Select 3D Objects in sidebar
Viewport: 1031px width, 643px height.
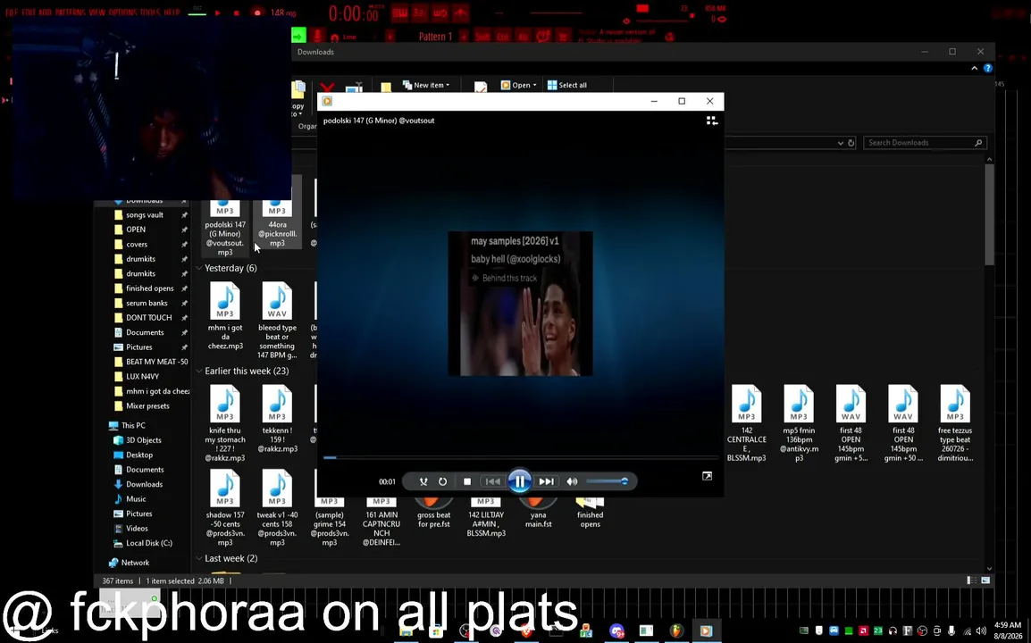pos(143,440)
